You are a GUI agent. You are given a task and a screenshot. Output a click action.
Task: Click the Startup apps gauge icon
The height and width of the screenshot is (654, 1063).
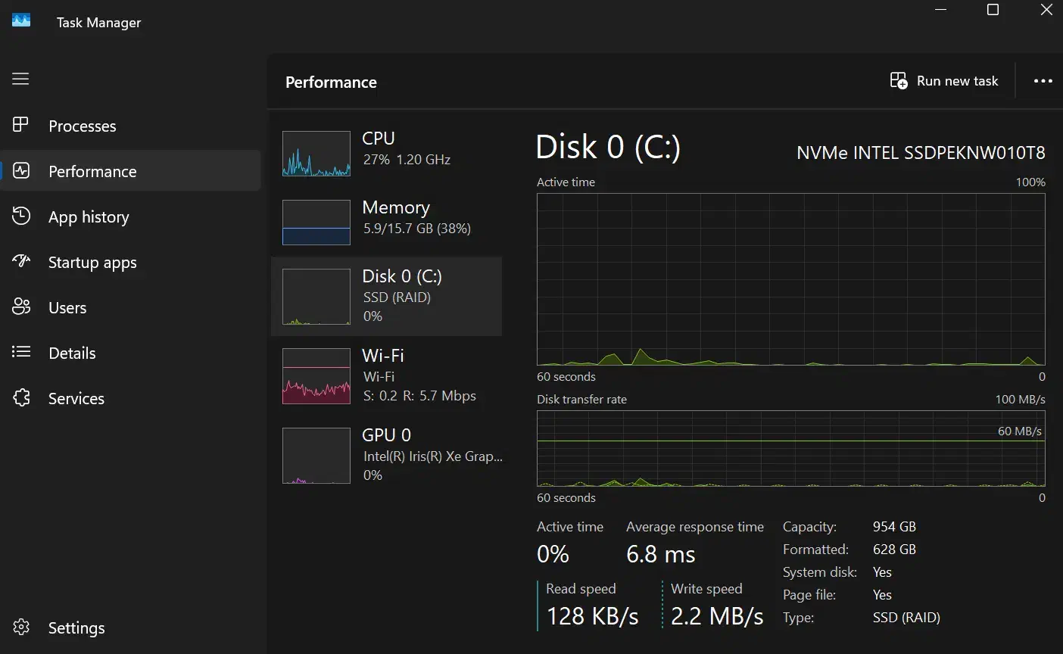point(21,262)
